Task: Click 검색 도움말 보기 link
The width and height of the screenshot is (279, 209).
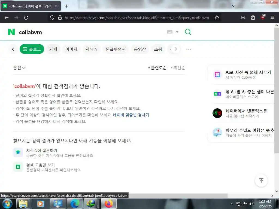Action: (x=40, y=165)
